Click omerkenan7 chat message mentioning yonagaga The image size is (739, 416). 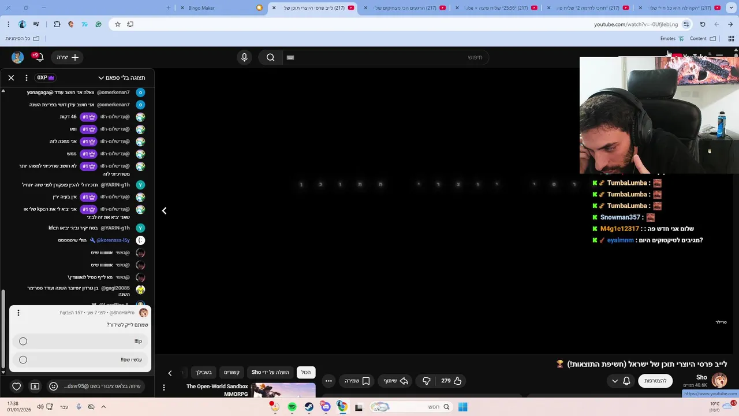click(x=78, y=92)
